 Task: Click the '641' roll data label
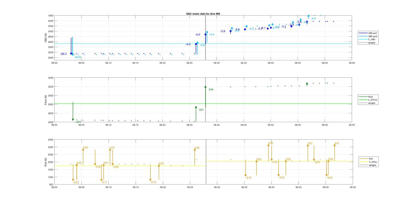pyautogui.click(x=337, y=143)
